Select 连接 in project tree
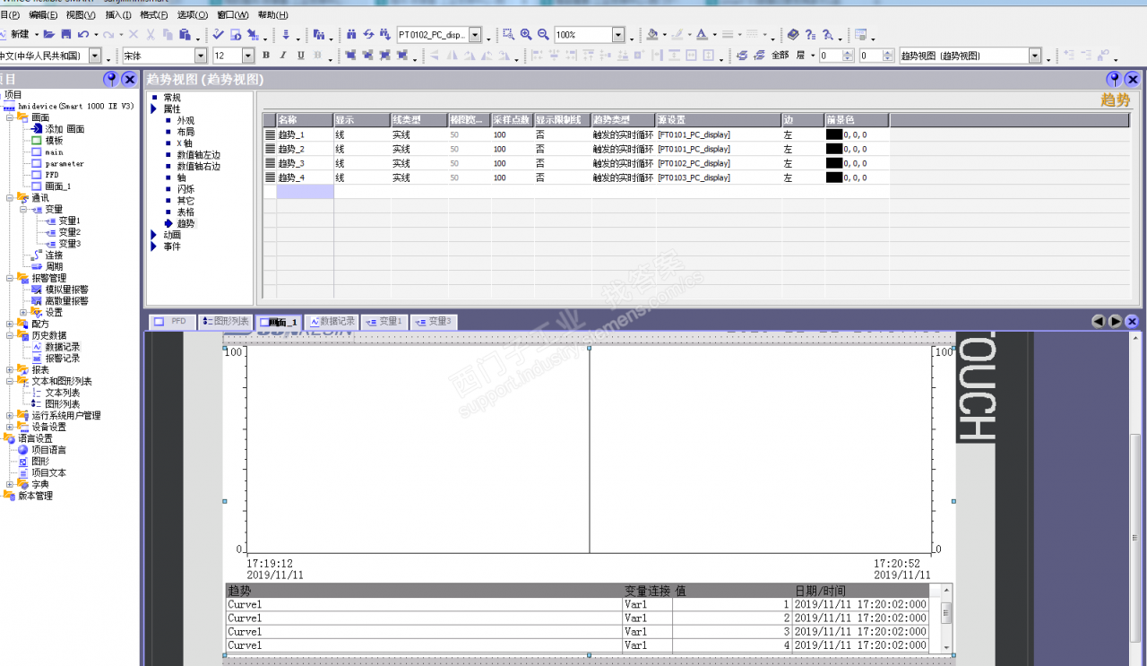 pos(54,255)
